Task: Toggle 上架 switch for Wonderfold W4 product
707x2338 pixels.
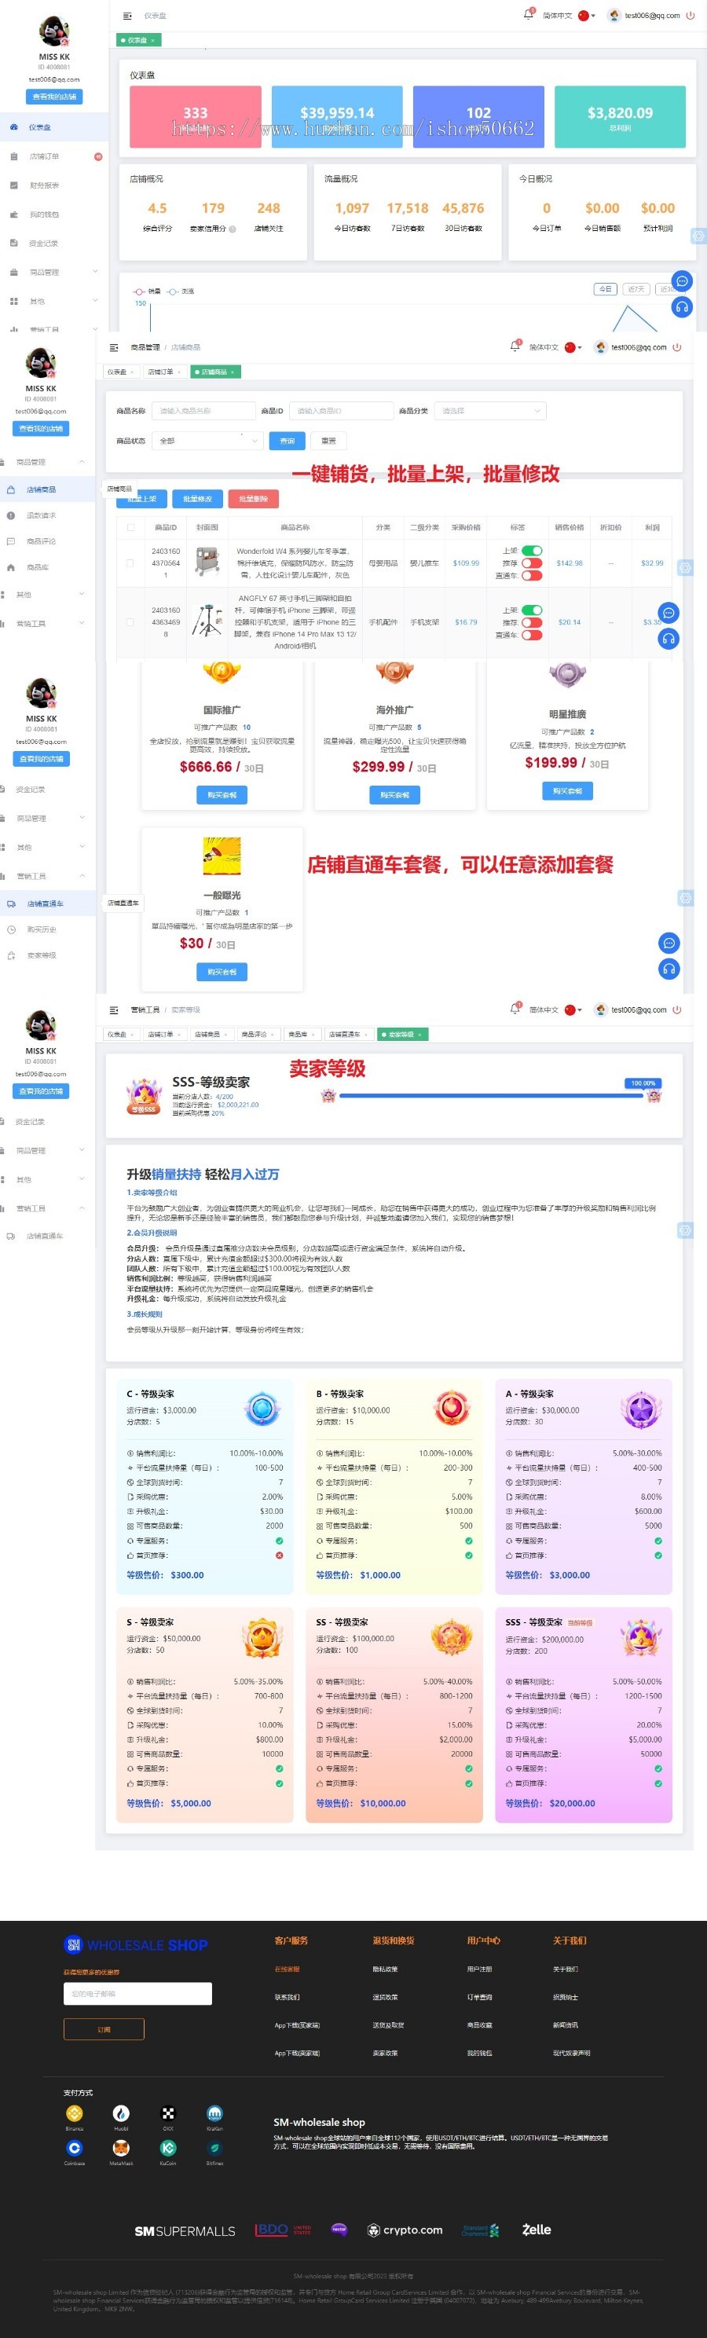Action: tap(532, 551)
